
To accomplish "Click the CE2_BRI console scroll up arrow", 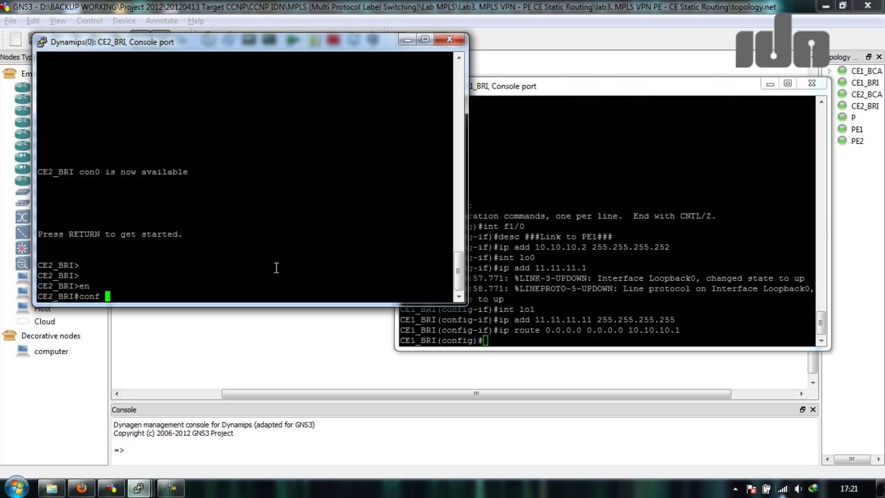I will [x=459, y=57].
